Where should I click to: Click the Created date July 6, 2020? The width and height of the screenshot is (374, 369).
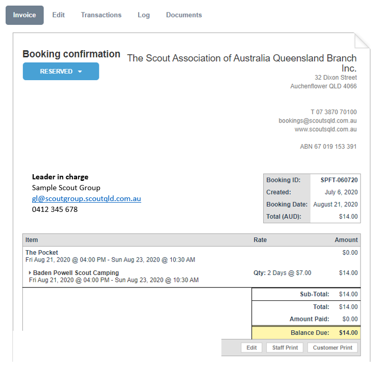point(341,192)
